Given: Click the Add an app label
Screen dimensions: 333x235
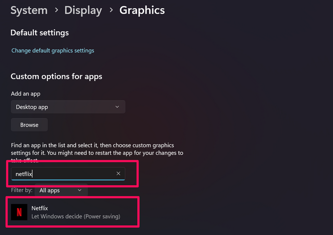Looking at the screenshot, I should [x=25, y=94].
